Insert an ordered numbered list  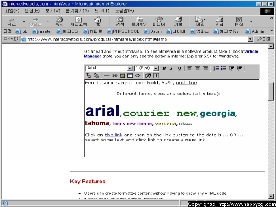point(216,69)
